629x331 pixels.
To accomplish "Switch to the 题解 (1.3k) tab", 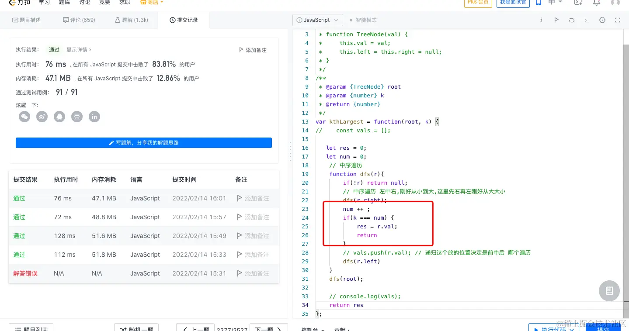I will 132,20.
